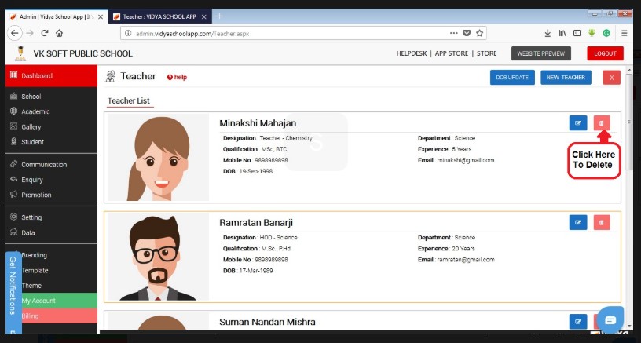This screenshot has width=641, height=343.
Task: Click email ramratan@gmail.com
Action: (466, 260)
